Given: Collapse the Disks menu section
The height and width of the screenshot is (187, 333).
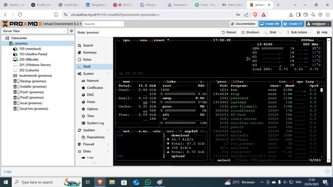Looking at the screenshot, I should pyautogui.click(x=108, y=151).
